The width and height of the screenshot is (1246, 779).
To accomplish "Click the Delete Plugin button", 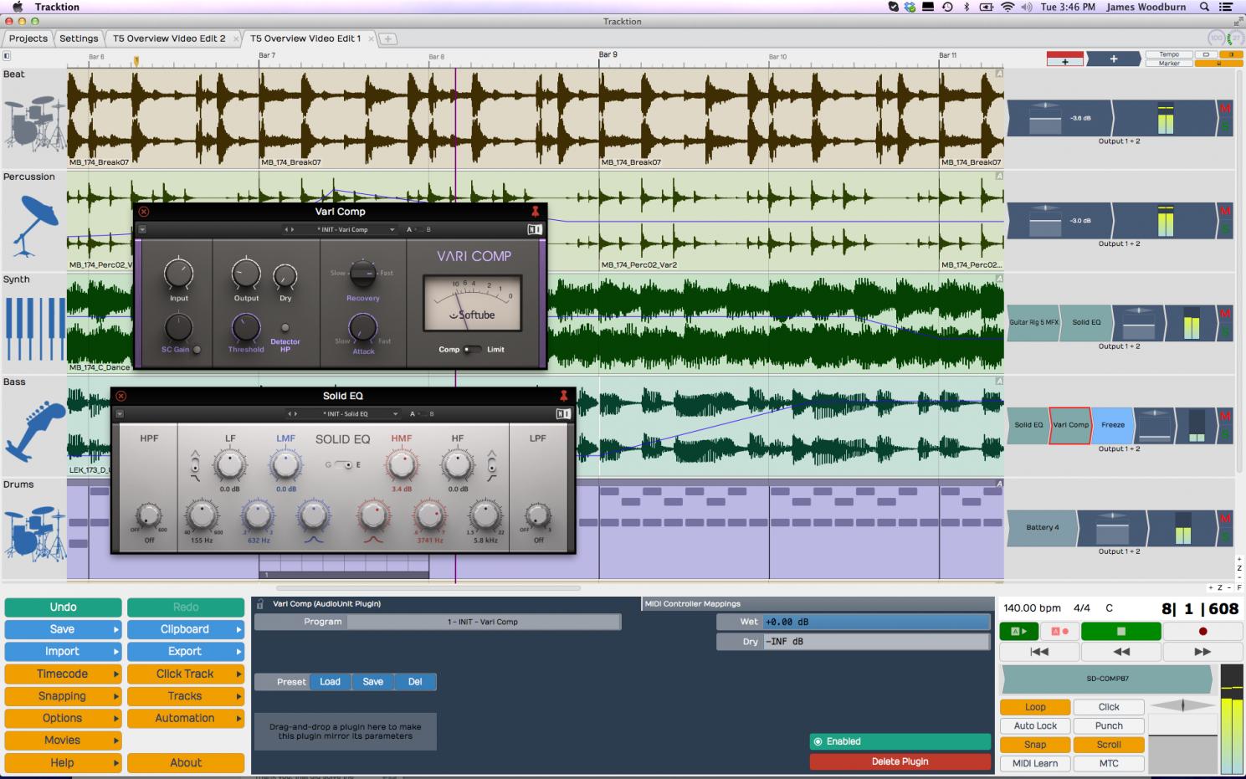I will coord(900,761).
